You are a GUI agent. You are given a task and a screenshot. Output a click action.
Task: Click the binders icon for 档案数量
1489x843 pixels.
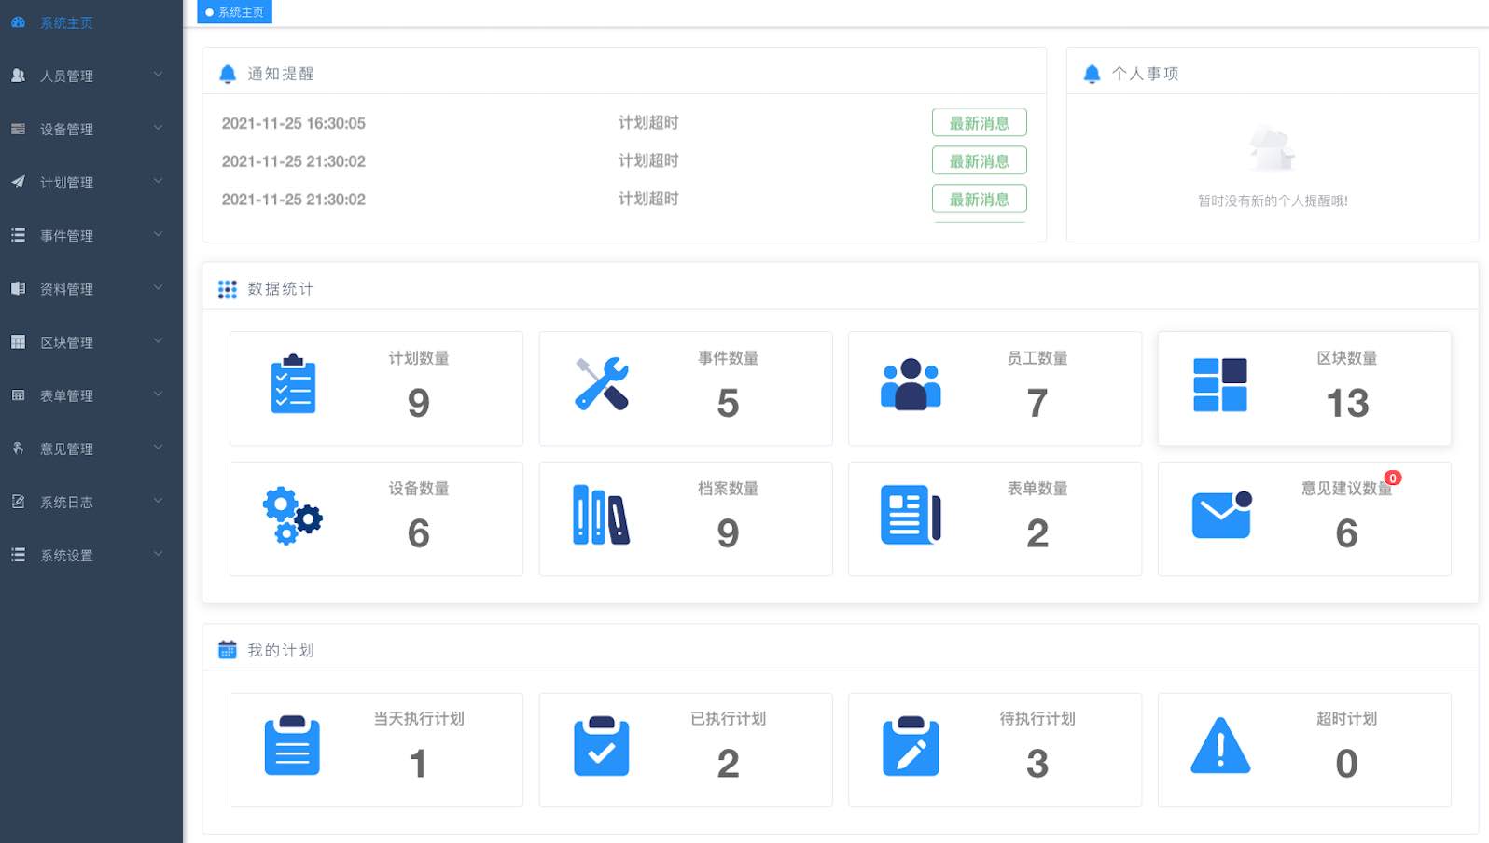click(x=602, y=515)
